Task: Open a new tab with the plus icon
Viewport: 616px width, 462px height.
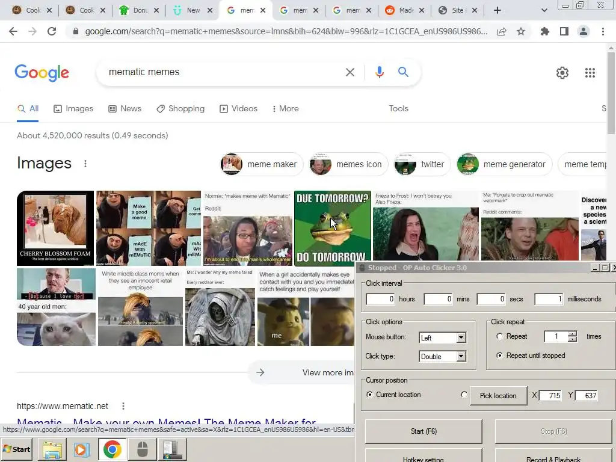Action: tap(497, 10)
